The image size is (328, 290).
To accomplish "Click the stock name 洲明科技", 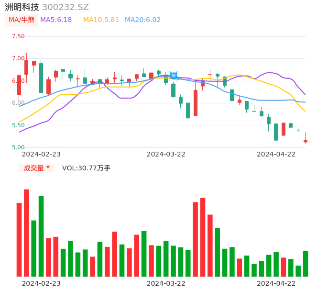I will point(22,7).
